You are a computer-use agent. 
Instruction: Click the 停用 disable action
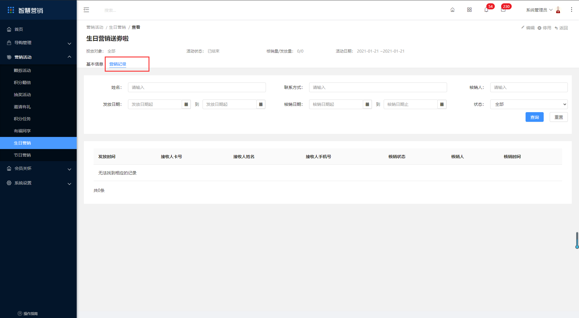point(545,28)
